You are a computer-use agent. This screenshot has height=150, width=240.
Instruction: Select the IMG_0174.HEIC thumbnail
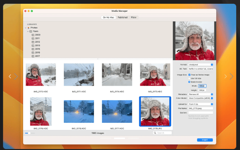117,75
